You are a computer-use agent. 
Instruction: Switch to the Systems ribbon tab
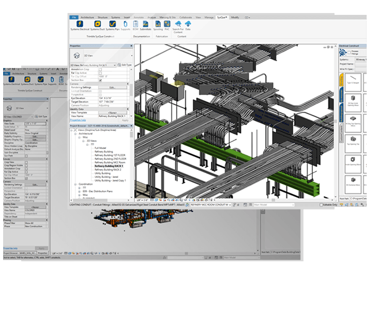click(116, 17)
